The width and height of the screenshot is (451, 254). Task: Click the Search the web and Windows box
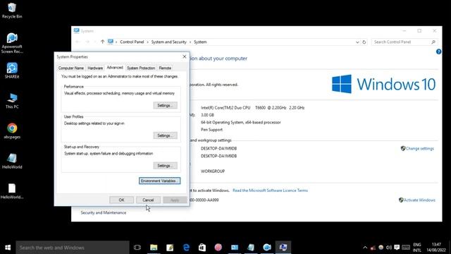(73, 248)
